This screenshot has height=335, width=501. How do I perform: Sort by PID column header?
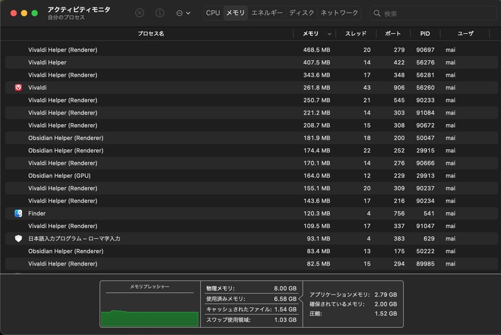click(x=425, y=34)
